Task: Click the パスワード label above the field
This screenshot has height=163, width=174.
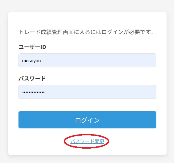Action: click(x=32, y=79)
